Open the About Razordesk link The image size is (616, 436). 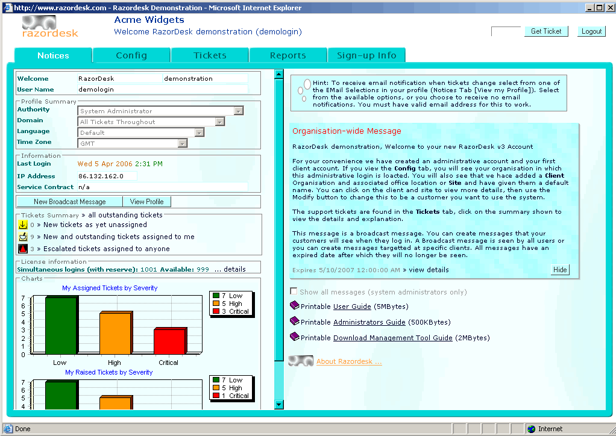point(349,361)
